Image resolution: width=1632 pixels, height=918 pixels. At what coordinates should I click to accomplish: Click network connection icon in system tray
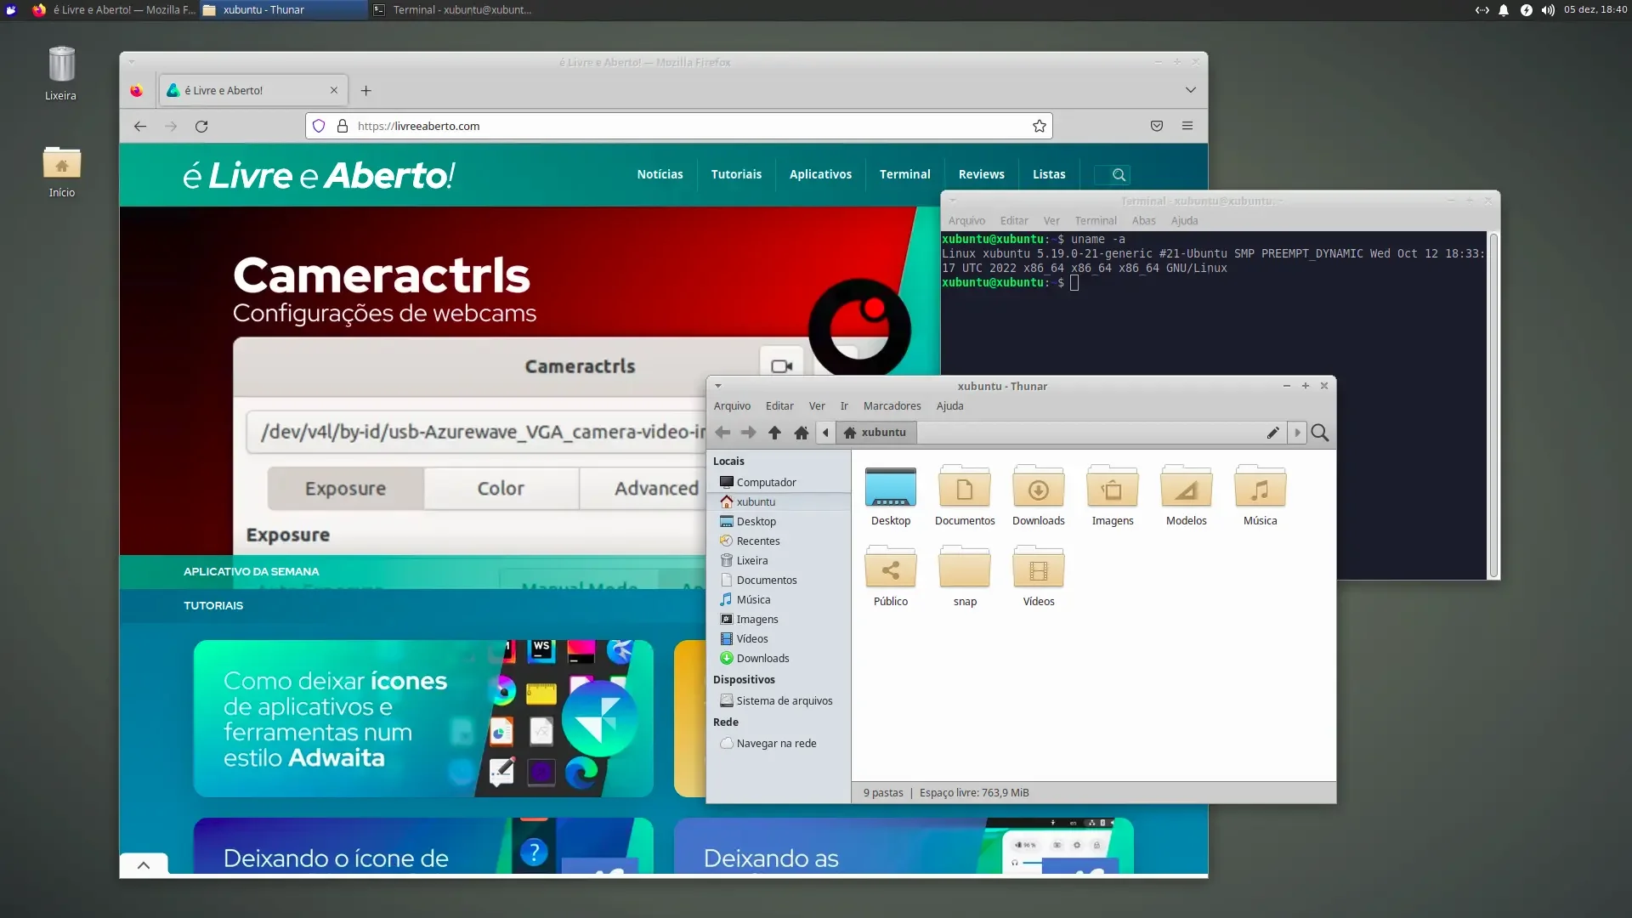(x=1482, y=10)
